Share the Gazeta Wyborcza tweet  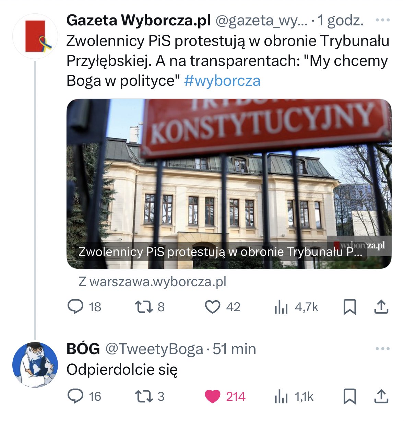[381, 307]
